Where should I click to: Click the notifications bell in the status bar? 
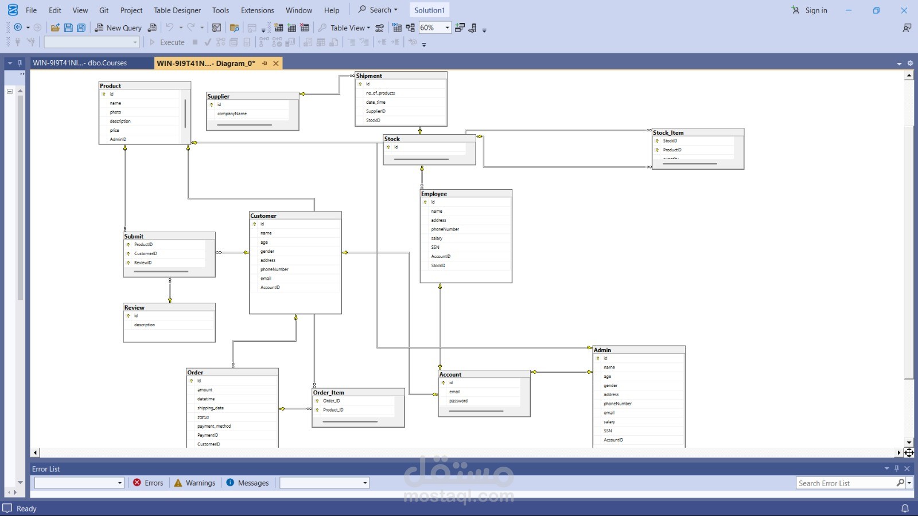(905, 509)
